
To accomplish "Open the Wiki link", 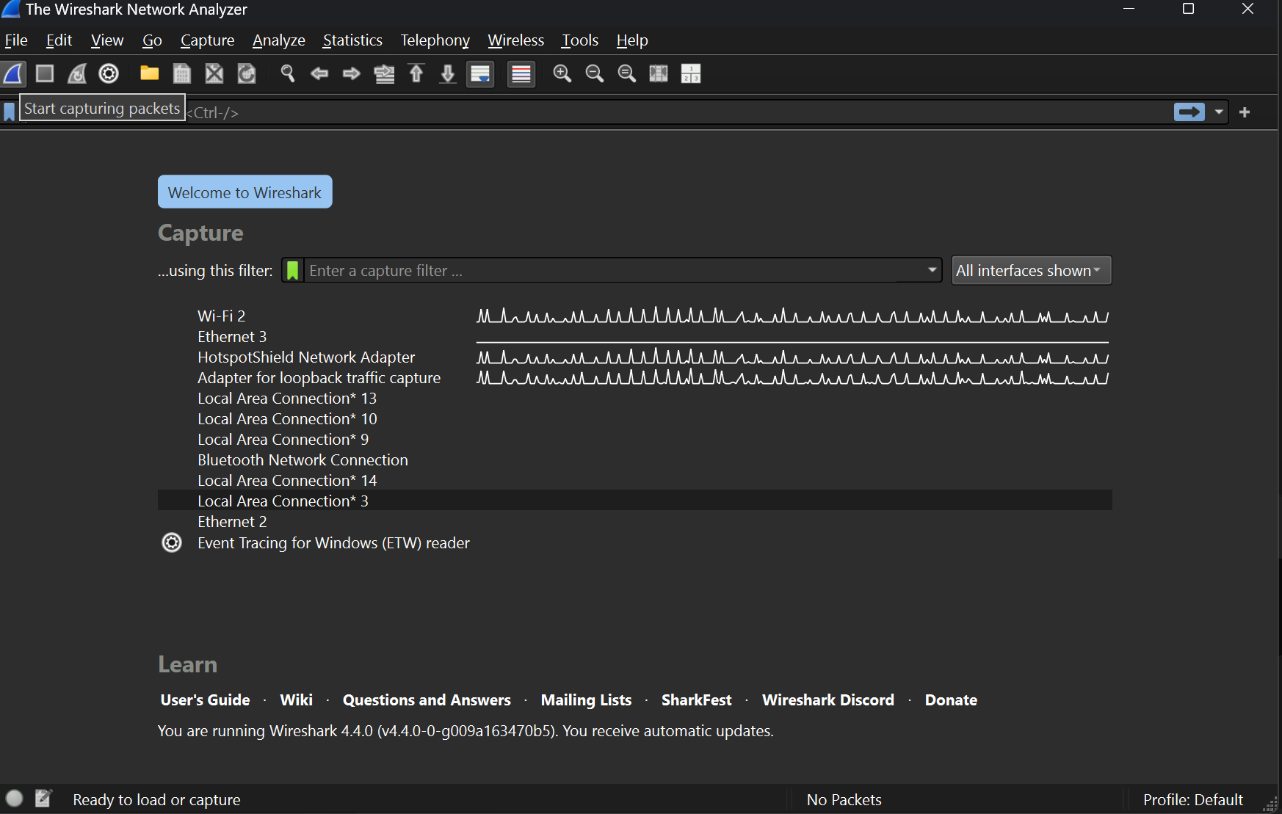I will pos(297,700).
